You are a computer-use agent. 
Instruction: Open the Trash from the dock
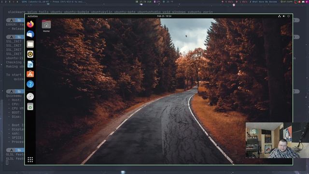[x=30, y=106]
